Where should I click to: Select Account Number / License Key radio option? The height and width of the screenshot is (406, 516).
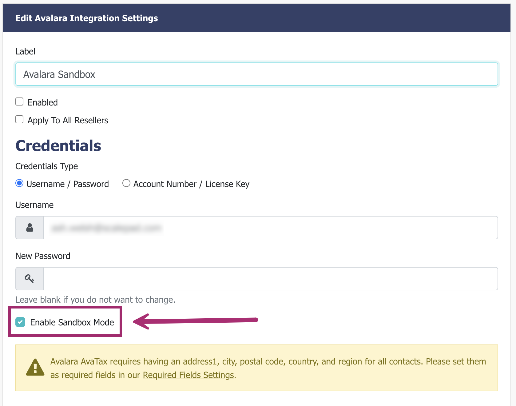point(126,183)
